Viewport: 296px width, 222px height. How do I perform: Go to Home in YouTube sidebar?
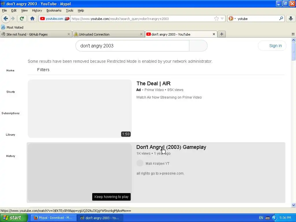click(x=10, y=71)
